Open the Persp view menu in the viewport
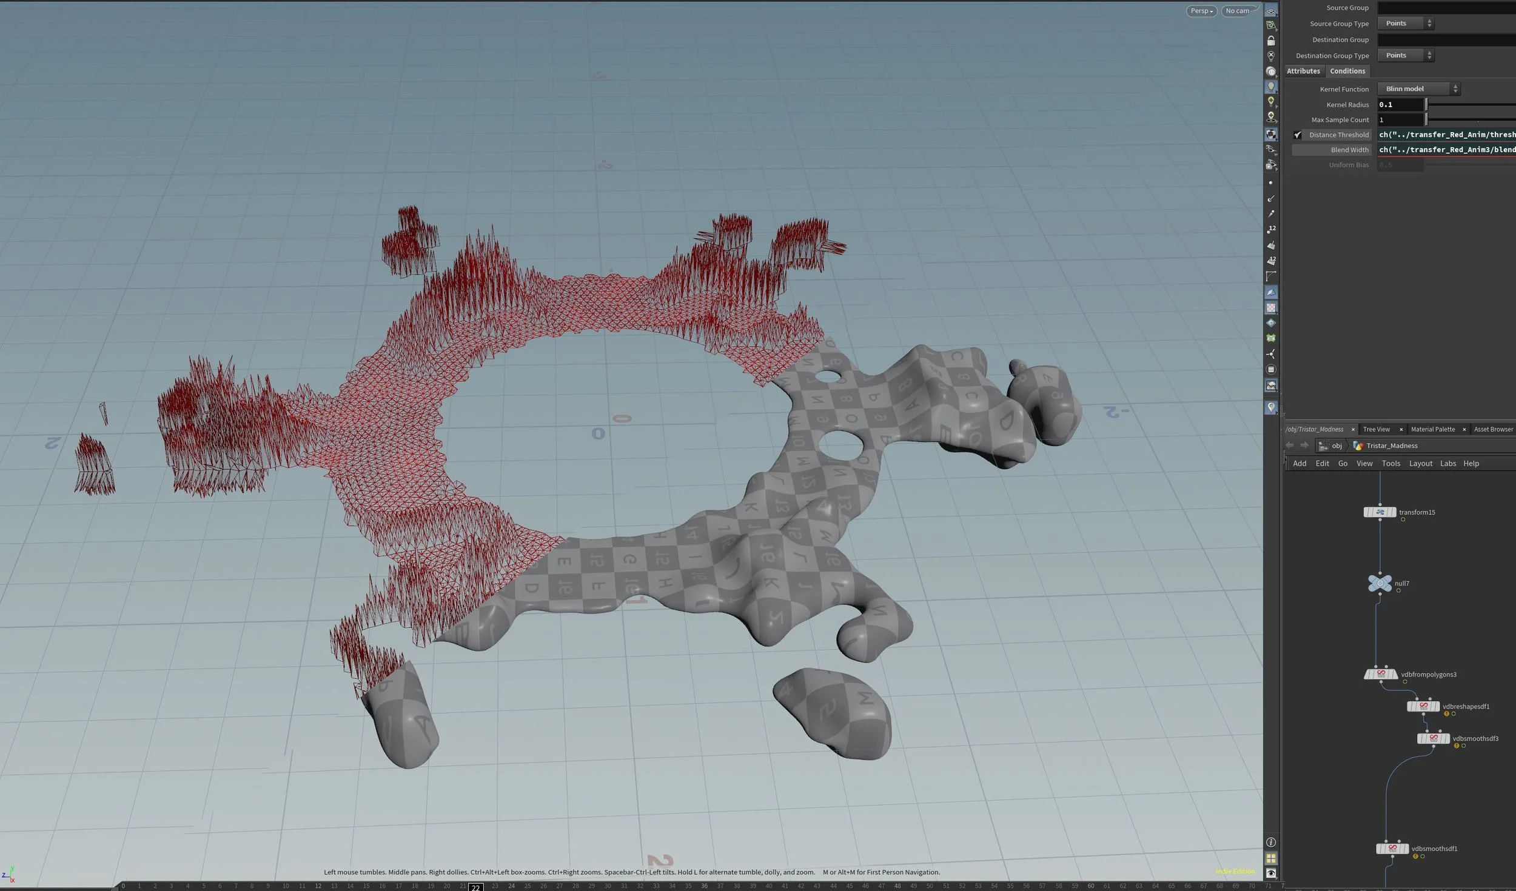The image size is (1516, 891). pos(1201,11)
